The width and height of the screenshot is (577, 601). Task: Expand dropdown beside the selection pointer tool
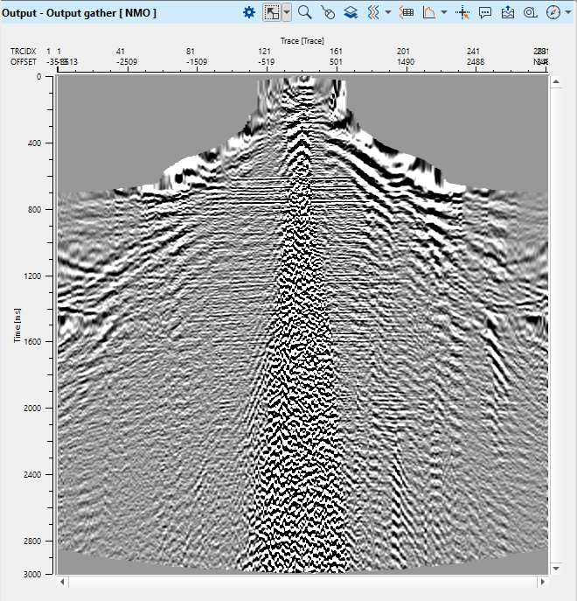point(286,12)
